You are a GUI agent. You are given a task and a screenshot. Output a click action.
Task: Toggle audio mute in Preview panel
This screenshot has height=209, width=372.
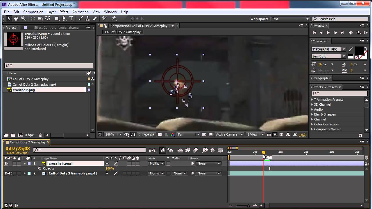[x=350, y=33]
